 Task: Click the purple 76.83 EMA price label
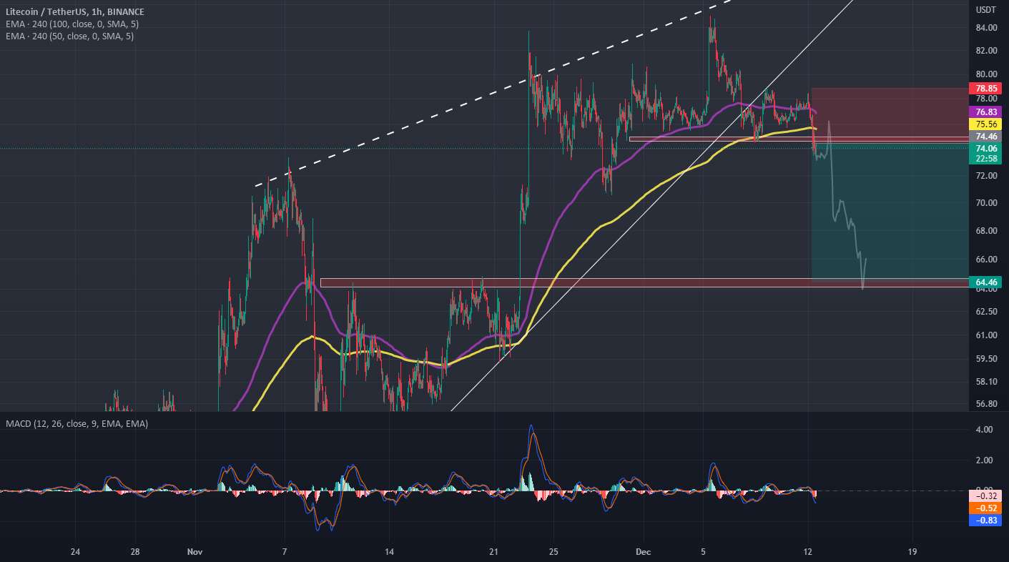point(987,112)
